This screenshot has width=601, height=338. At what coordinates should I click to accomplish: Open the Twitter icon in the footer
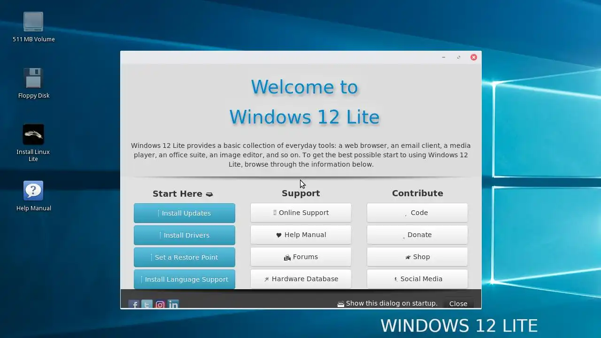tap(147, 305)
